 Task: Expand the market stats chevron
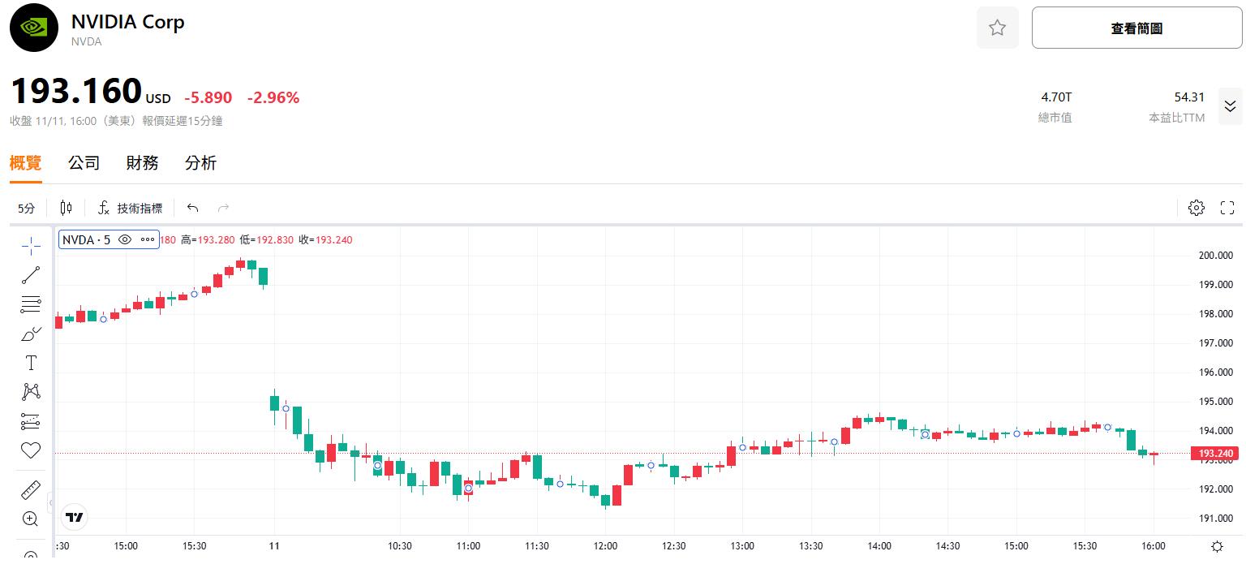pyautogui.click(x=1230, y=106)
